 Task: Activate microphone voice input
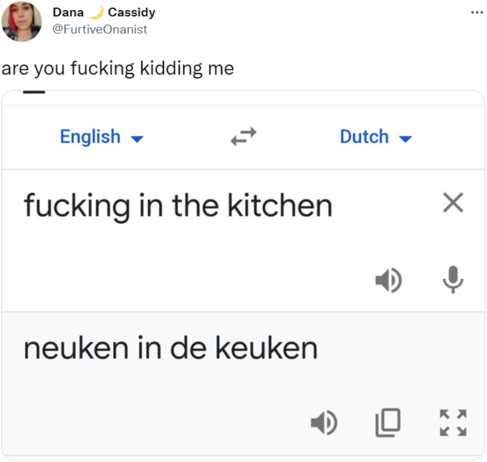pos(453,280)
